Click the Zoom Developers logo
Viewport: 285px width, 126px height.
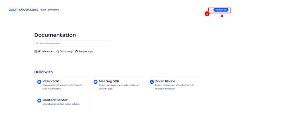click(x=23, y=10)
